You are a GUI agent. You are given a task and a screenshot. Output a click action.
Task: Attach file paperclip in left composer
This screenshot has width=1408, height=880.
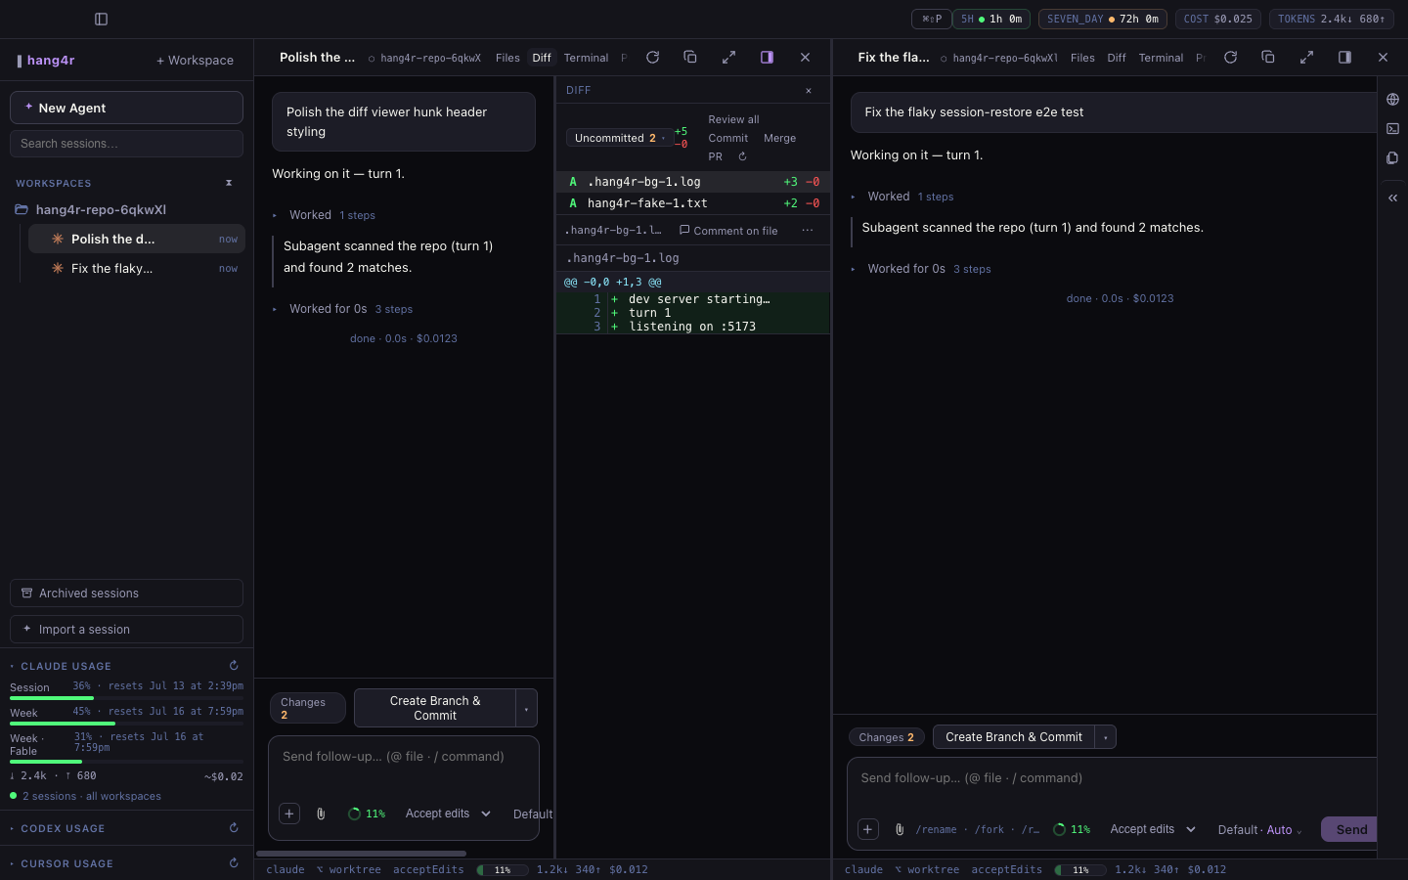(x=321, y=814)
